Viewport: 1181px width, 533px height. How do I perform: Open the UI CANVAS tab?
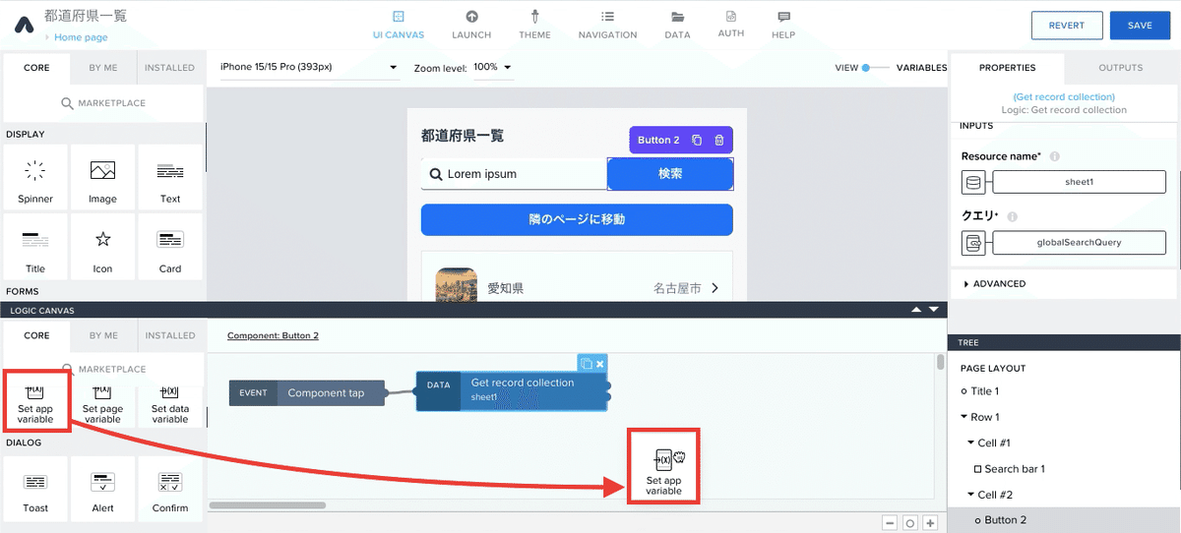click(398, 25)
